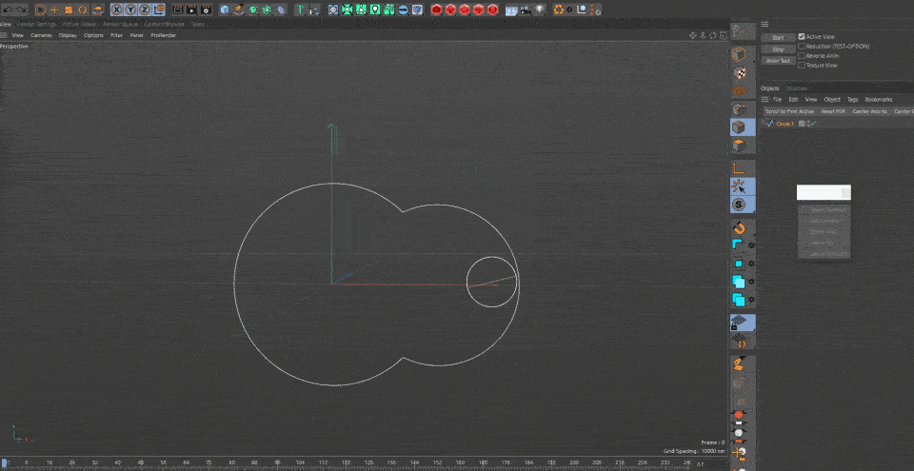Open the Filter menu in viewport
This screenshot has width=914, height=471.
pyautogui.click(x=116, y=35)
